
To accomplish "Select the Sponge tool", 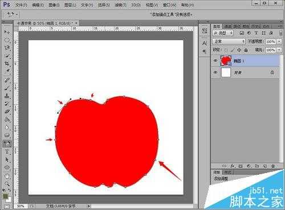I will point(7,135).
